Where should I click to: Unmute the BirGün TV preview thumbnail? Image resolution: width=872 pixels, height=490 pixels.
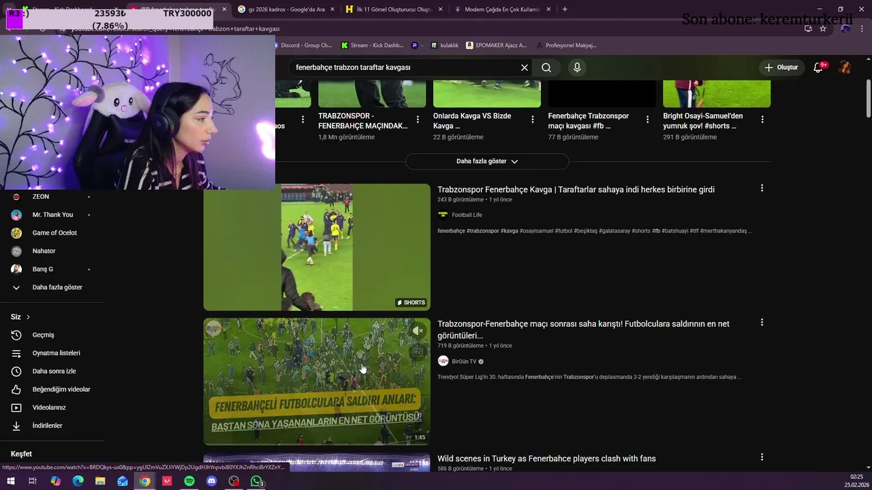coord(418,331)
